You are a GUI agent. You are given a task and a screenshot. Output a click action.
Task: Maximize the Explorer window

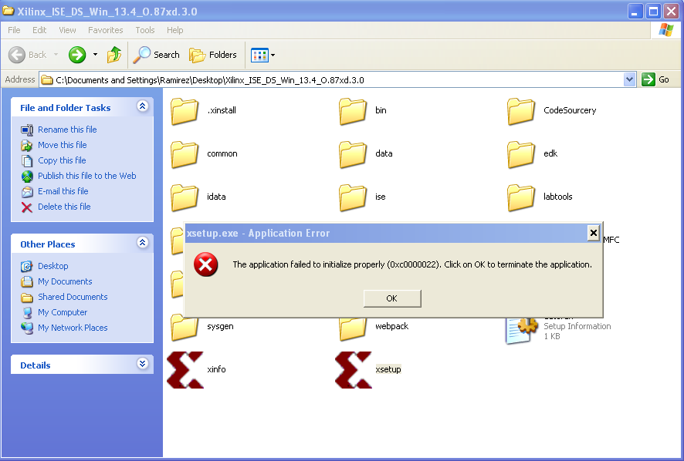pyautogui.click(x=653, y=12)
